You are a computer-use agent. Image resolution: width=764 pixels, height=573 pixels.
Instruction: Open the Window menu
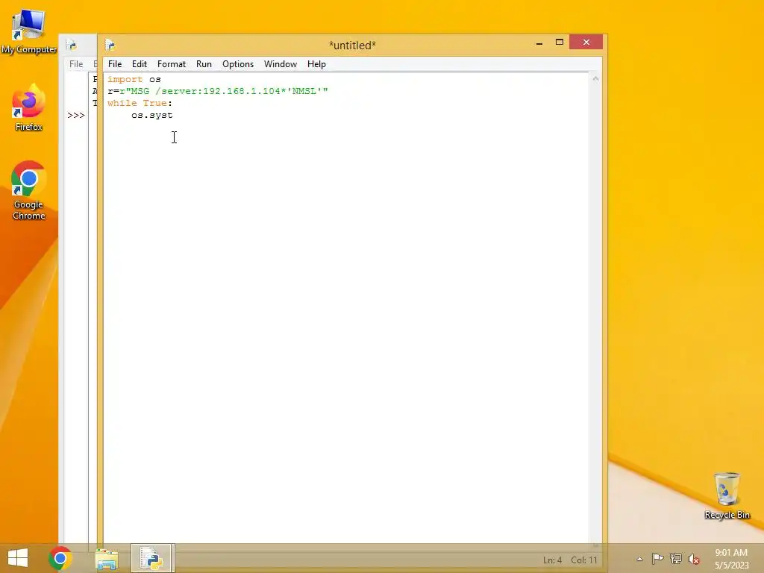pos(281,64)
